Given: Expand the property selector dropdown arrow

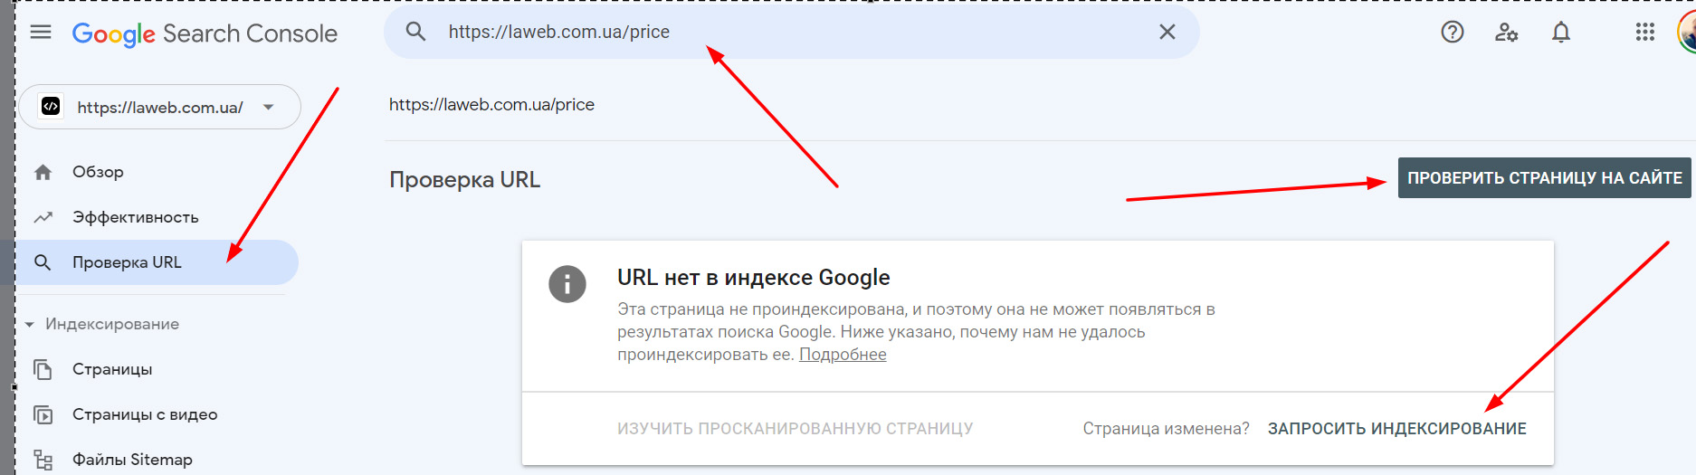Looking at the screenshot, I should (269, 107).
